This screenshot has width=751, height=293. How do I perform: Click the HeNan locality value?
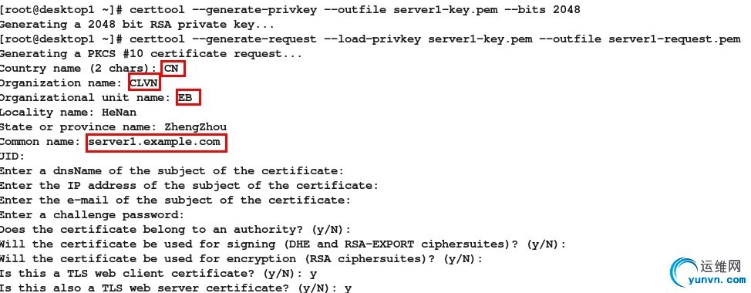120,113
